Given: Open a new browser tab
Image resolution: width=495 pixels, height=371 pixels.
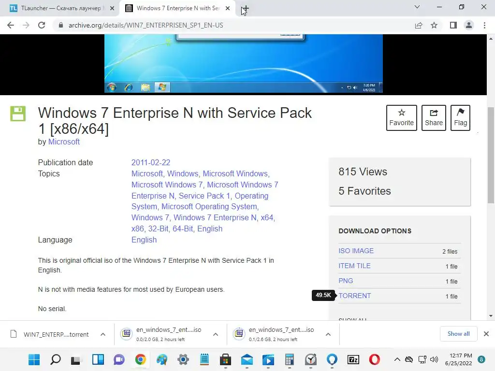Looking at the screenshot, I should coord(245,9).
